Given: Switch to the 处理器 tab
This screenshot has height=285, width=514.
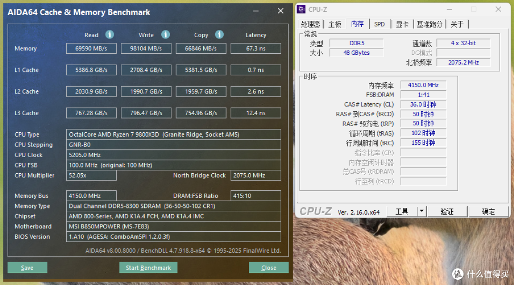Looking at the screenshot, I should pyautogui.click(x=310, y=23).
